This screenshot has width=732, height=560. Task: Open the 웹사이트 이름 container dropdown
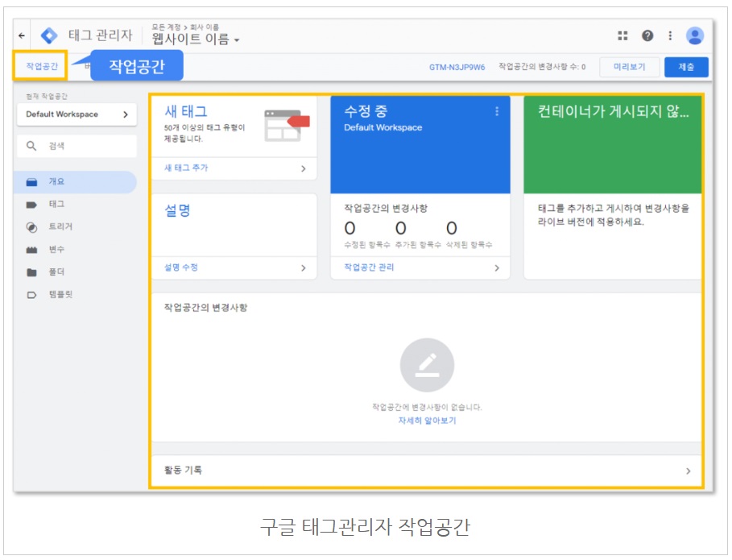click(x=195, y=39)
